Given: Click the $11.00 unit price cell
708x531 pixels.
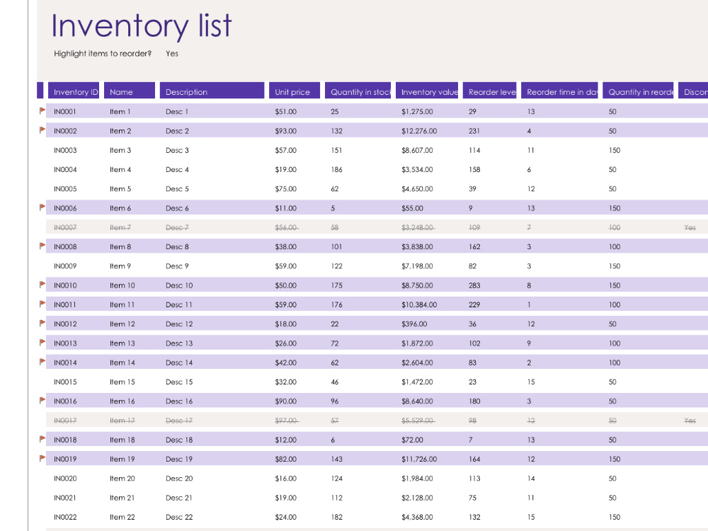Looking at the screenshot, I should click(286, 207).
